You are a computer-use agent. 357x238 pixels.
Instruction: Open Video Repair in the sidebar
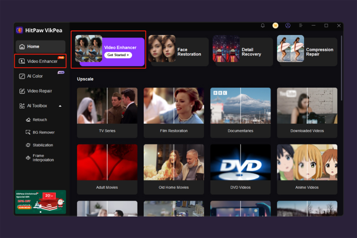click(x=40, y=91)
